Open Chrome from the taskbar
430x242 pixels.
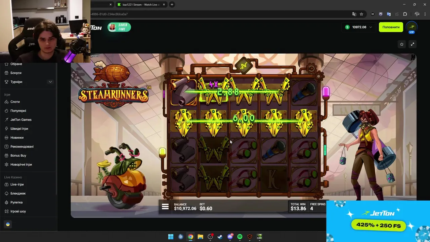(x=190, y=237)
